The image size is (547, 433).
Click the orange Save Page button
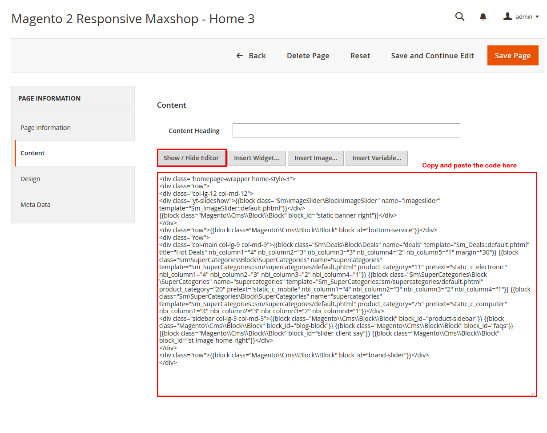pyautogui.click(x=513, y=56)
